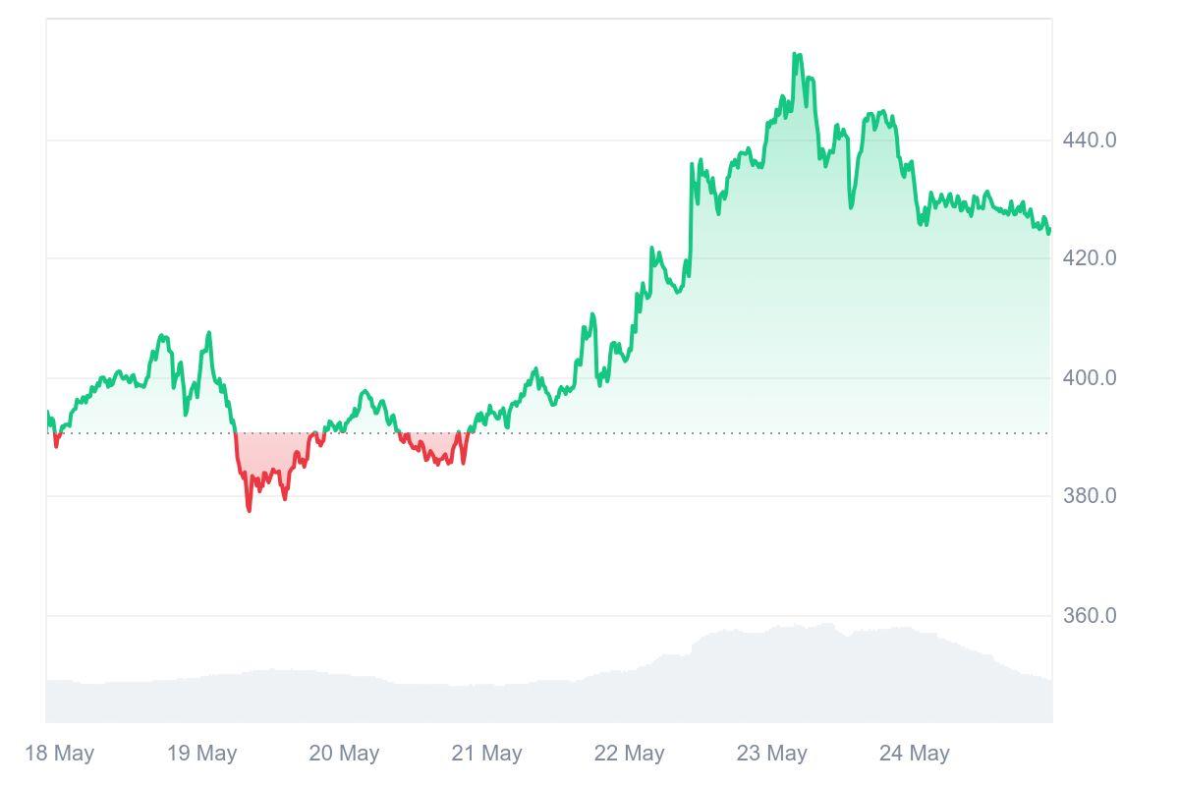Screen dimensions: 1179x786
Task: Select 21 May on the time axis
Action: [x=486, y=754]
